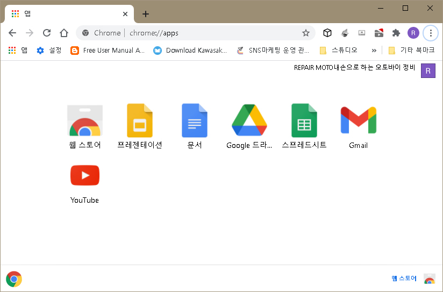Expand the 스튜디오 bookmark folder
This screenshot has width=443, height=292.
click(x=339, y=51)
